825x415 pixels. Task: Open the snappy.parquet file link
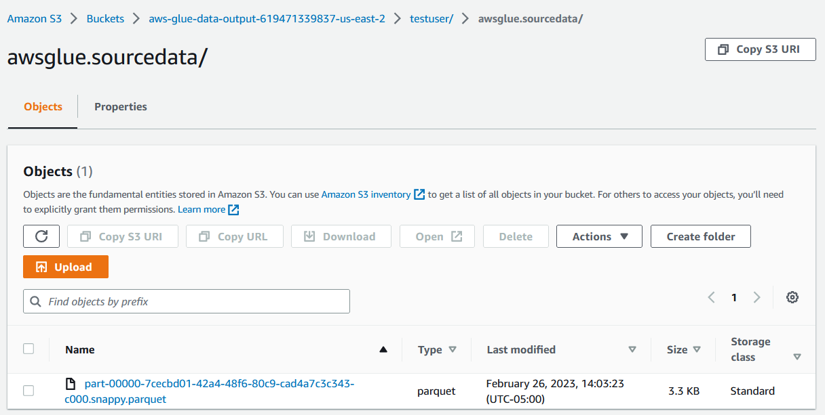click(x=210, y=391)
